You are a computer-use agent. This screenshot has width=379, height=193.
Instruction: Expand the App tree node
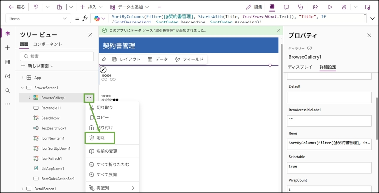click(22, 77)
